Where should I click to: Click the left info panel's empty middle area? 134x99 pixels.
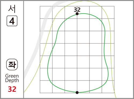[x=12, y=42]
